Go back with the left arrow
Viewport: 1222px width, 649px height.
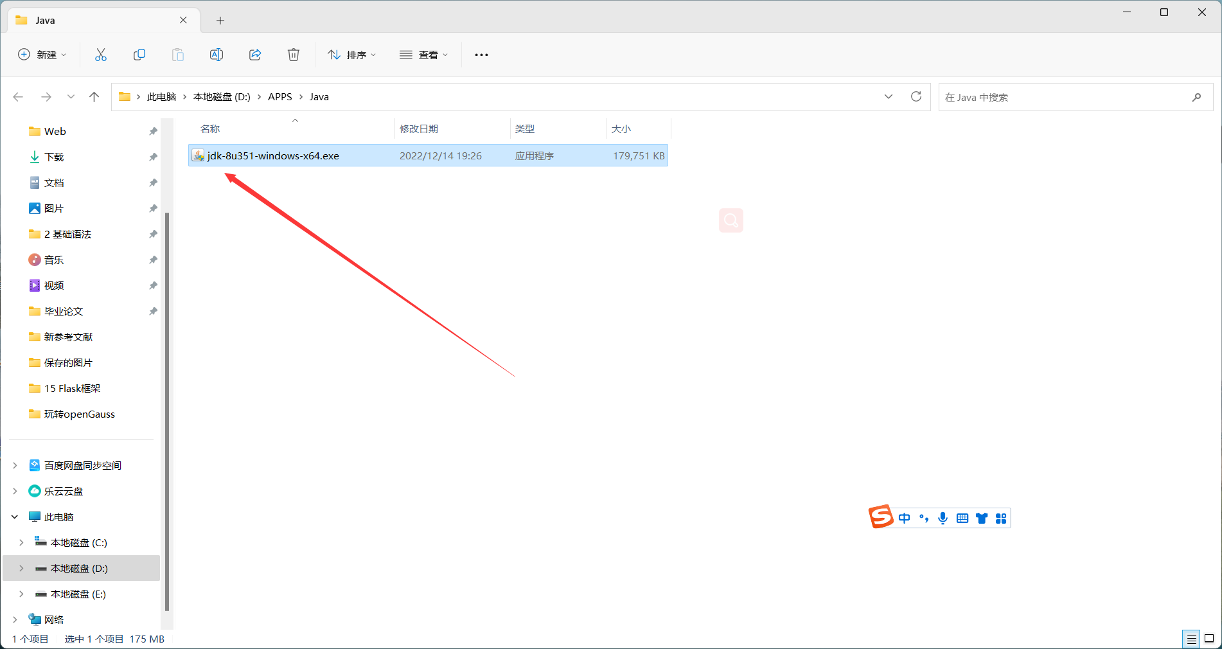18,97
